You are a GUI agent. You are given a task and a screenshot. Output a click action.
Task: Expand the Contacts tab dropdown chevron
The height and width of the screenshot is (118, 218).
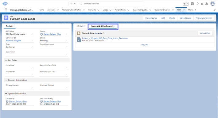pos(99,10)
